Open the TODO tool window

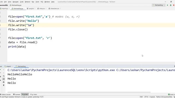pos(34,94)
